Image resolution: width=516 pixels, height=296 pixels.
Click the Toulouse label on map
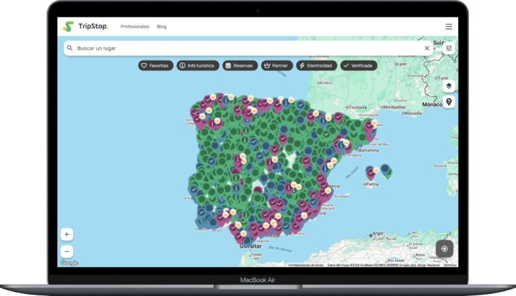click(x=357, y=107)
